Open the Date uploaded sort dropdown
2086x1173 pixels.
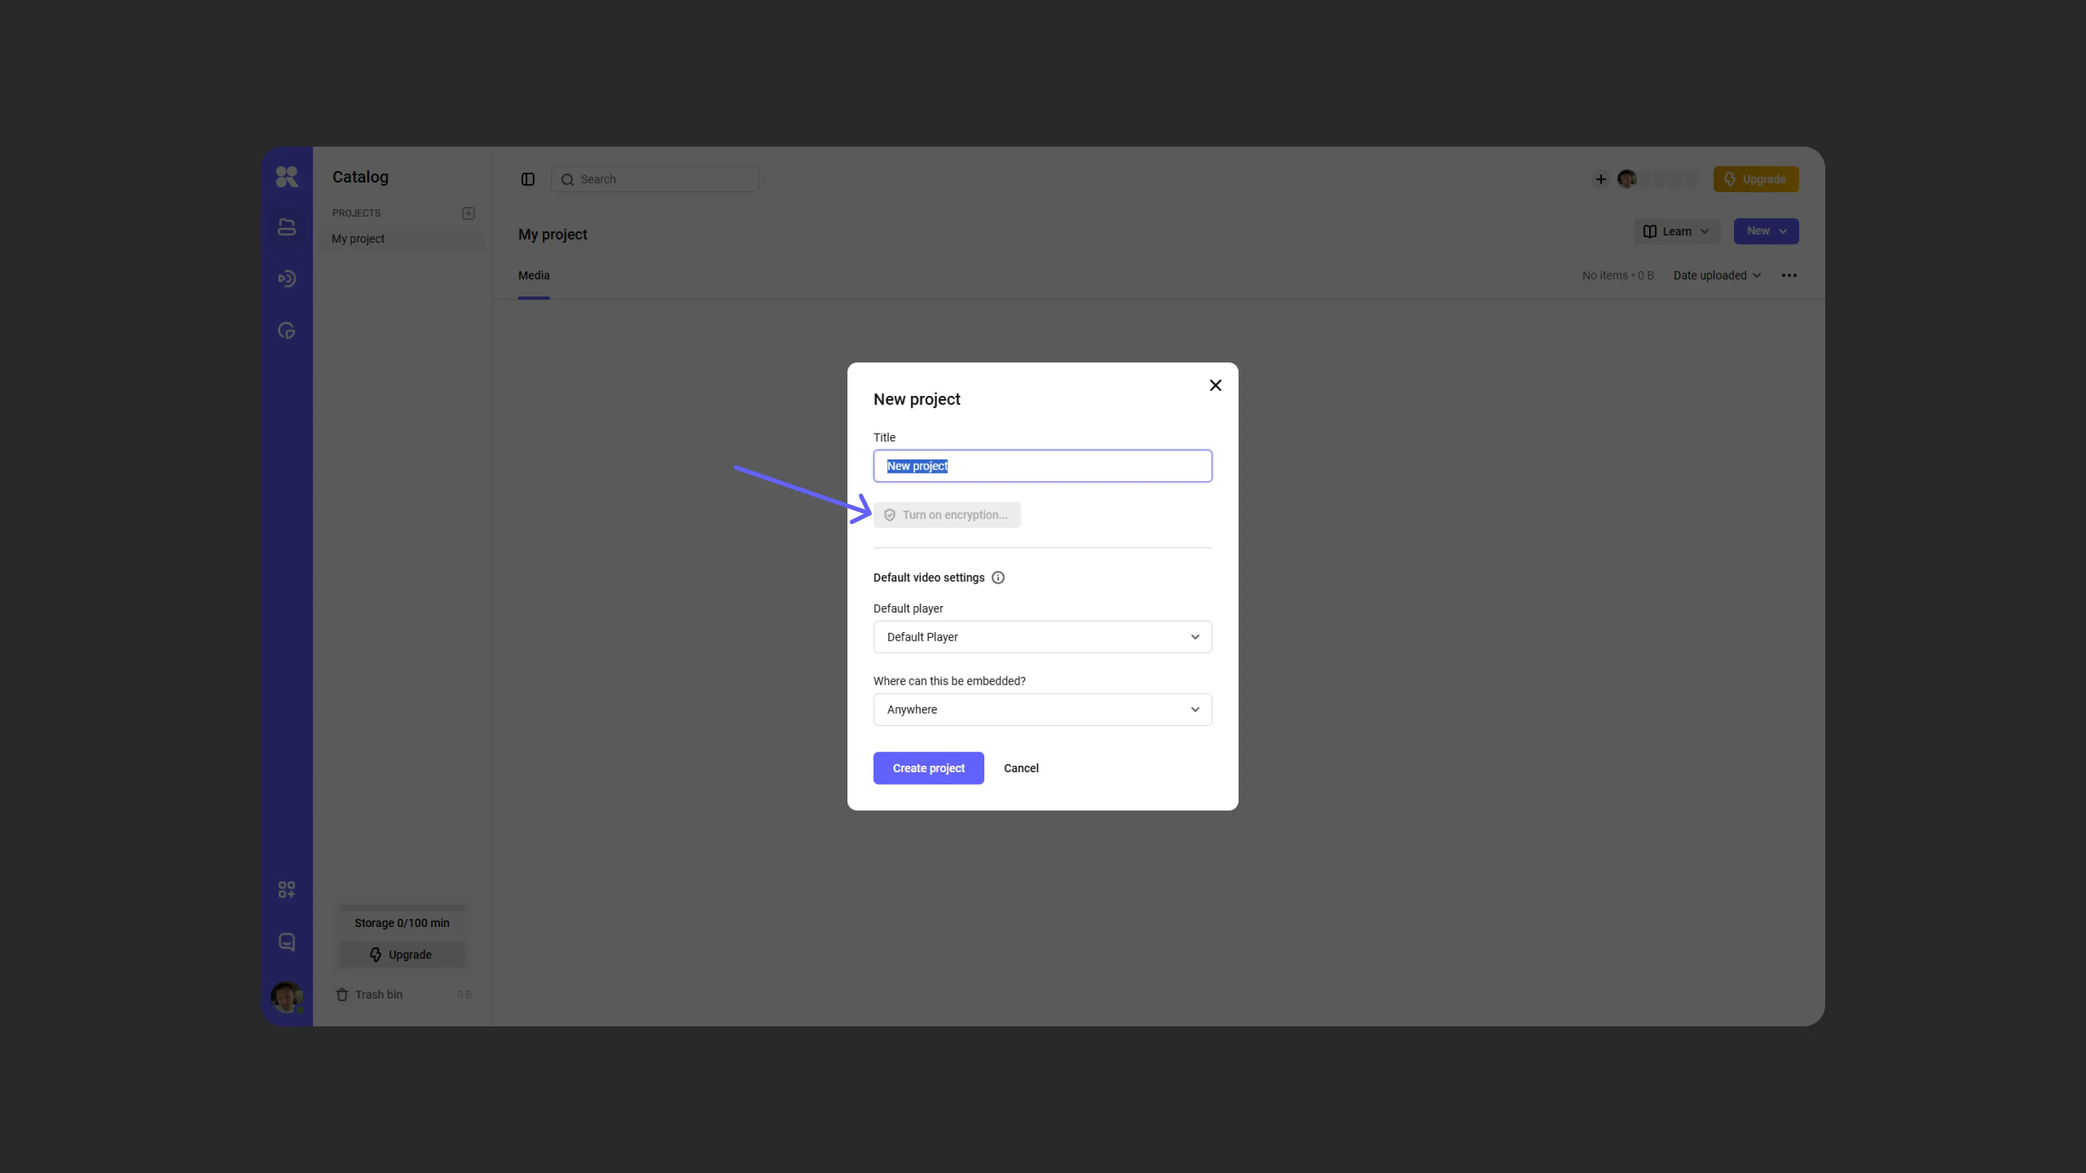coord(1718,275)
